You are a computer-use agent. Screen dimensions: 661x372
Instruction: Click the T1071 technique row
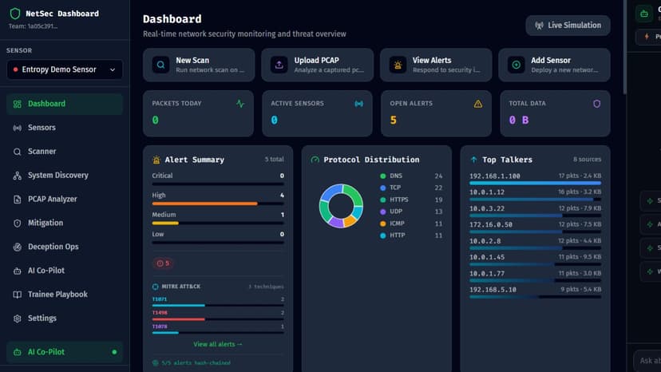click(218, 302)
